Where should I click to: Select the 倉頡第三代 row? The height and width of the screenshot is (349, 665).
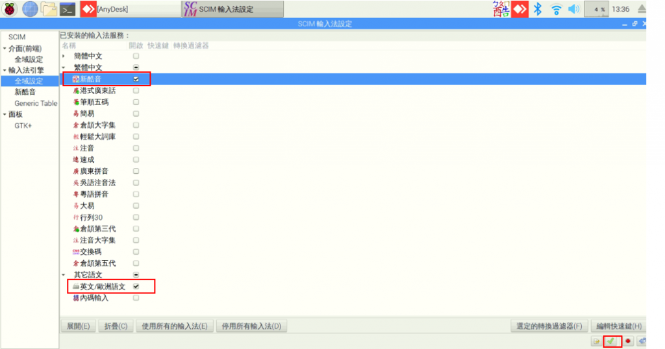353,229
